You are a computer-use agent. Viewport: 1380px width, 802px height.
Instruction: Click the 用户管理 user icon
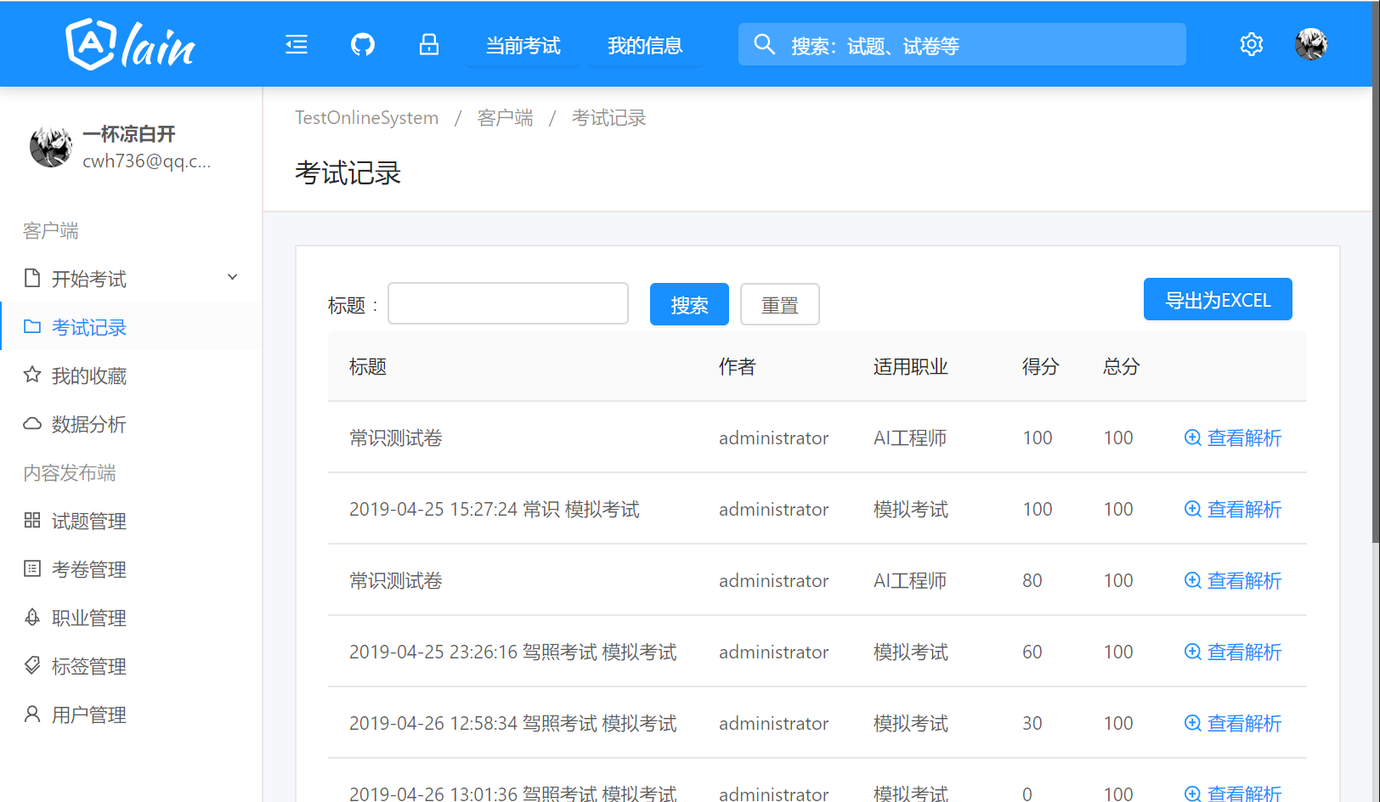(32, 714)
